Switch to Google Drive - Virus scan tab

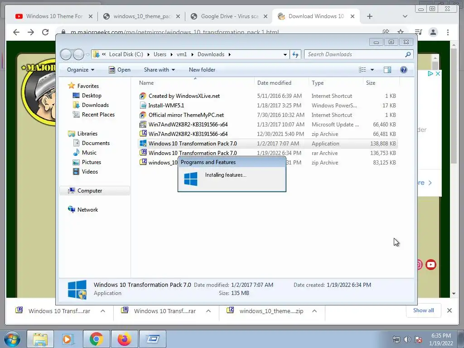click(229, 16)
